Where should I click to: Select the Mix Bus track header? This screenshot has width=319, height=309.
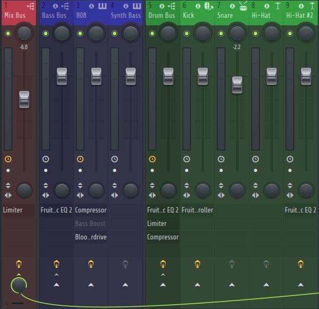[19, 13]
